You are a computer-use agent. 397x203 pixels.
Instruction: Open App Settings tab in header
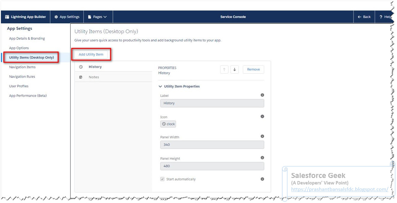point(67,17)
